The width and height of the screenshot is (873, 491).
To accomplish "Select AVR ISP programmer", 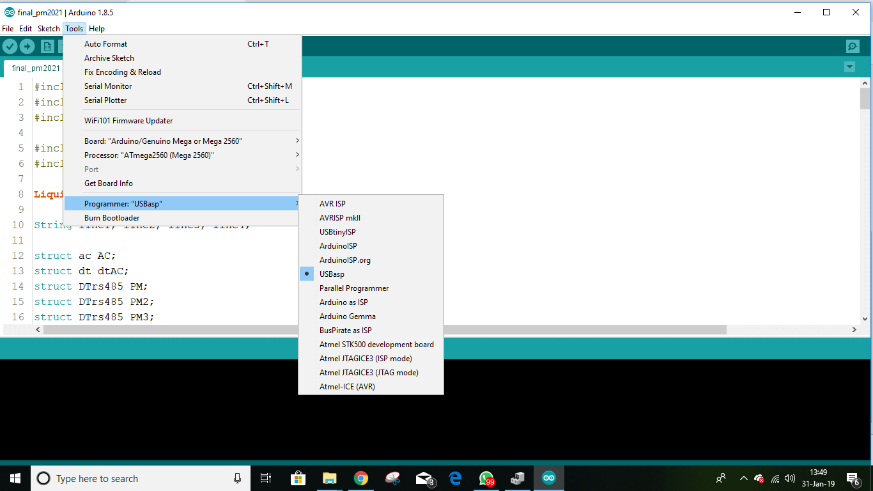I will (371, 204).
